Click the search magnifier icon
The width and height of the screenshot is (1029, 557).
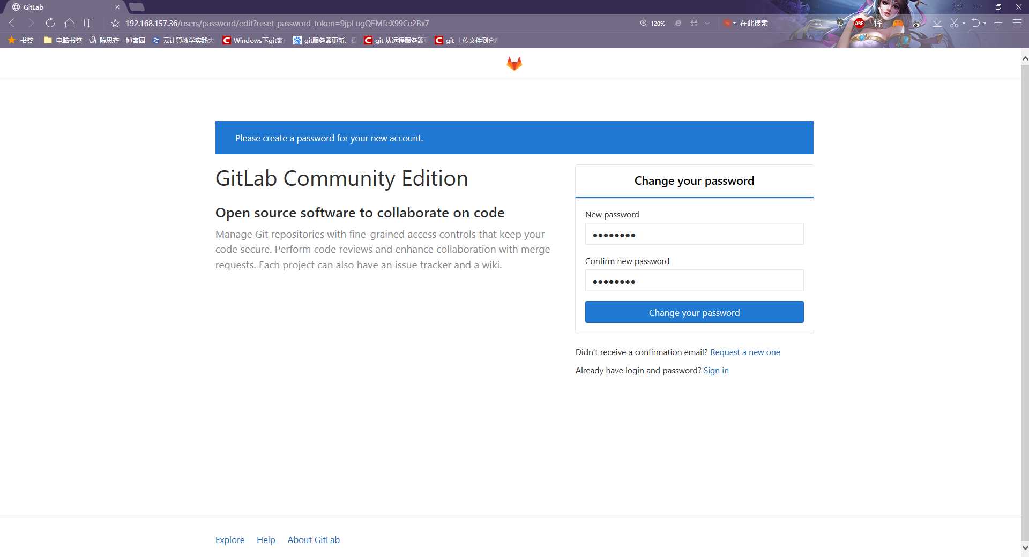pyautogui.click(x=818, y=23)
